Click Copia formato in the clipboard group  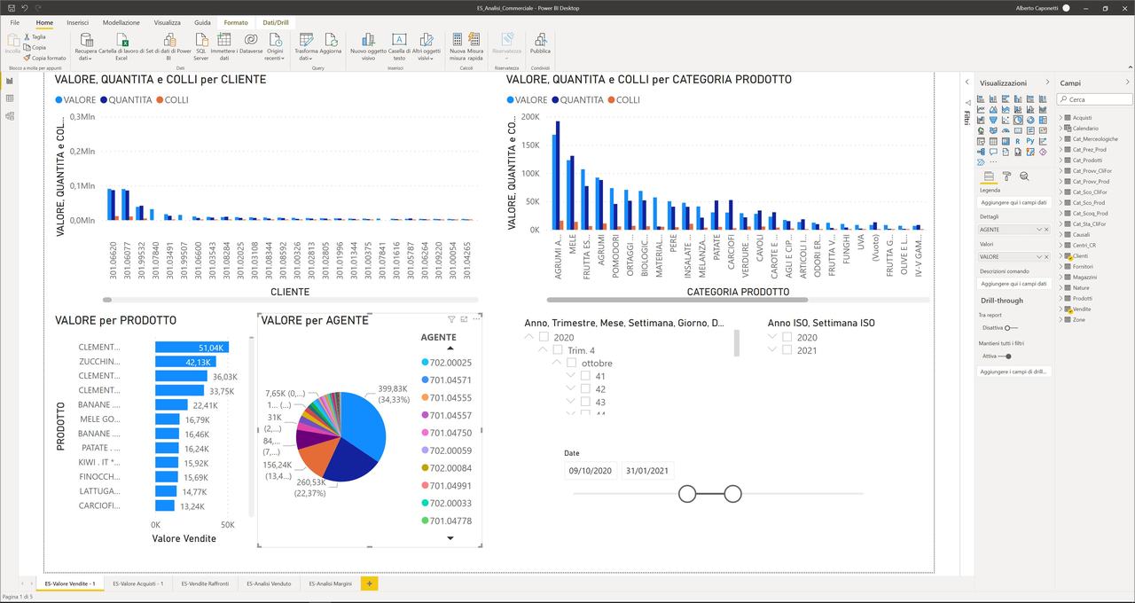(x=44, y=58)
